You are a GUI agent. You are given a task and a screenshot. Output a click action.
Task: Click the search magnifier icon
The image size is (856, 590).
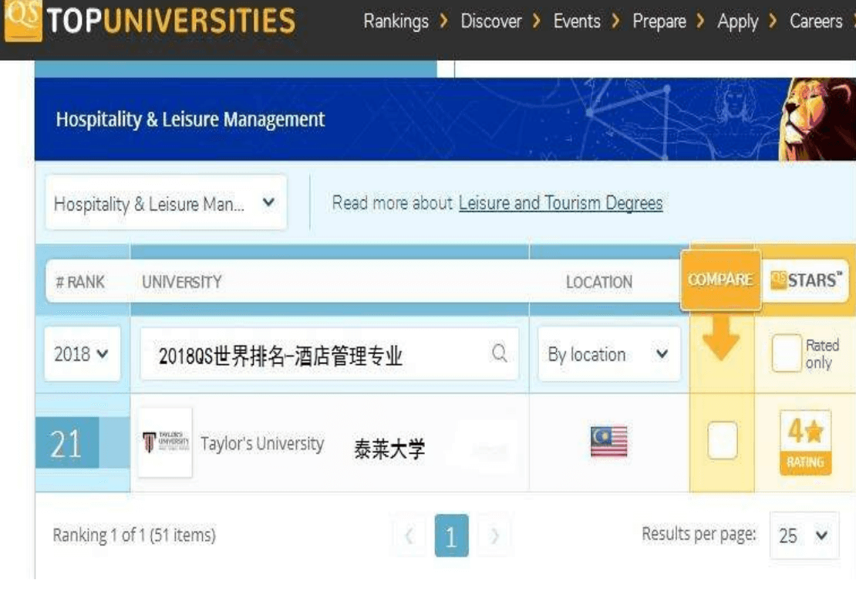(500, 354)
